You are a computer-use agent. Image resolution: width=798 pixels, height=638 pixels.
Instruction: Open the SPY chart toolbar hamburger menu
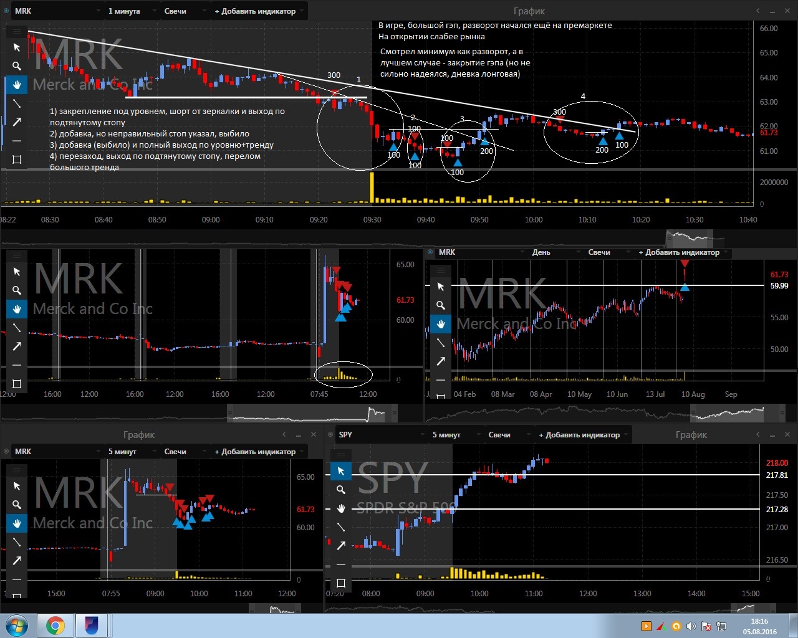(341, 455)
